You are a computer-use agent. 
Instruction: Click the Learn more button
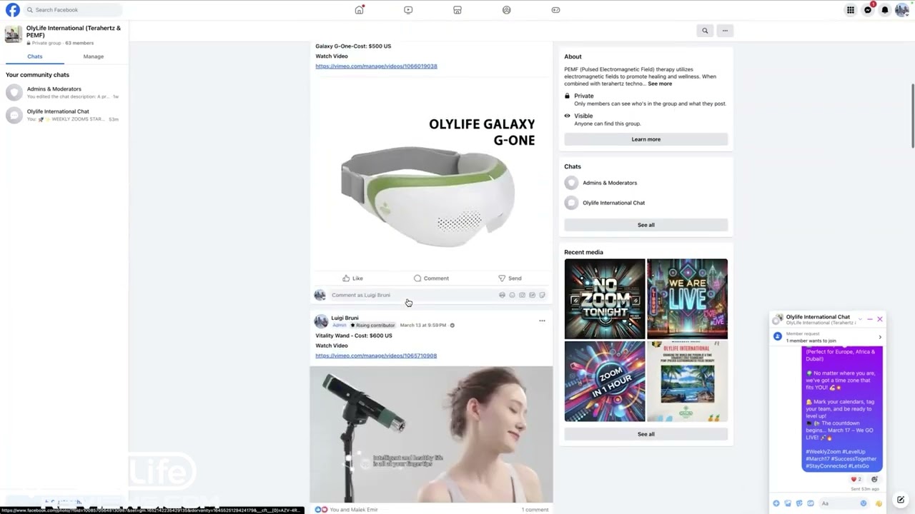[646, 139]
